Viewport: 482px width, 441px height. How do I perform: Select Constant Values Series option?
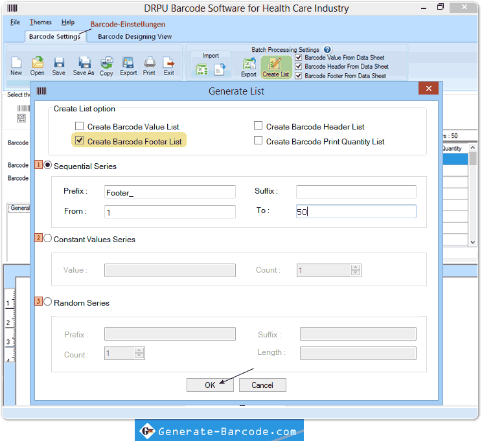48,238
